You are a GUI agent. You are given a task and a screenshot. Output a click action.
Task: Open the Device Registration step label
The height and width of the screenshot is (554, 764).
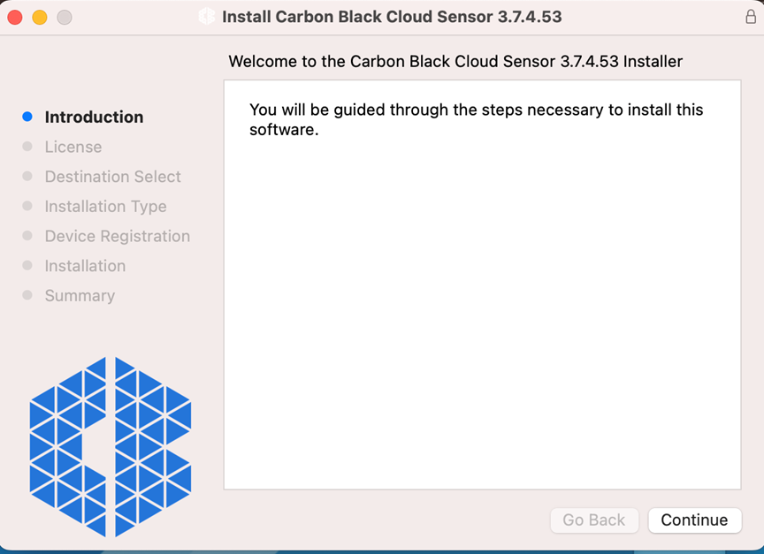(x=117, y=236)
